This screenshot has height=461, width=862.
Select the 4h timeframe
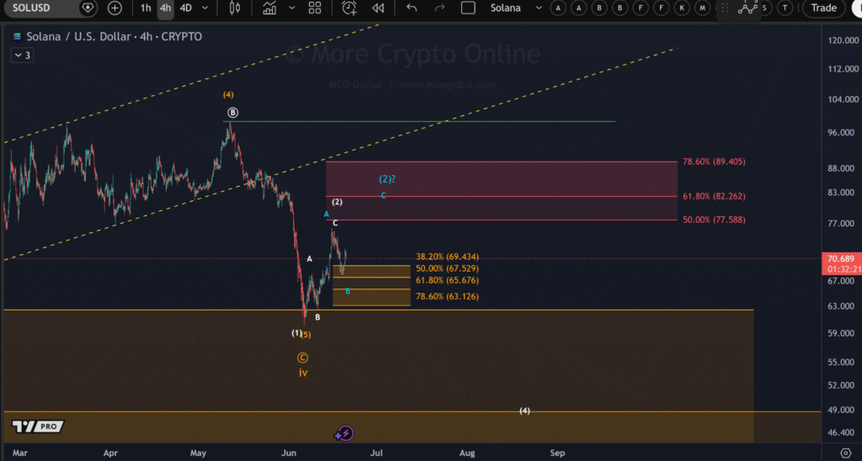click(x=166, y=8)
